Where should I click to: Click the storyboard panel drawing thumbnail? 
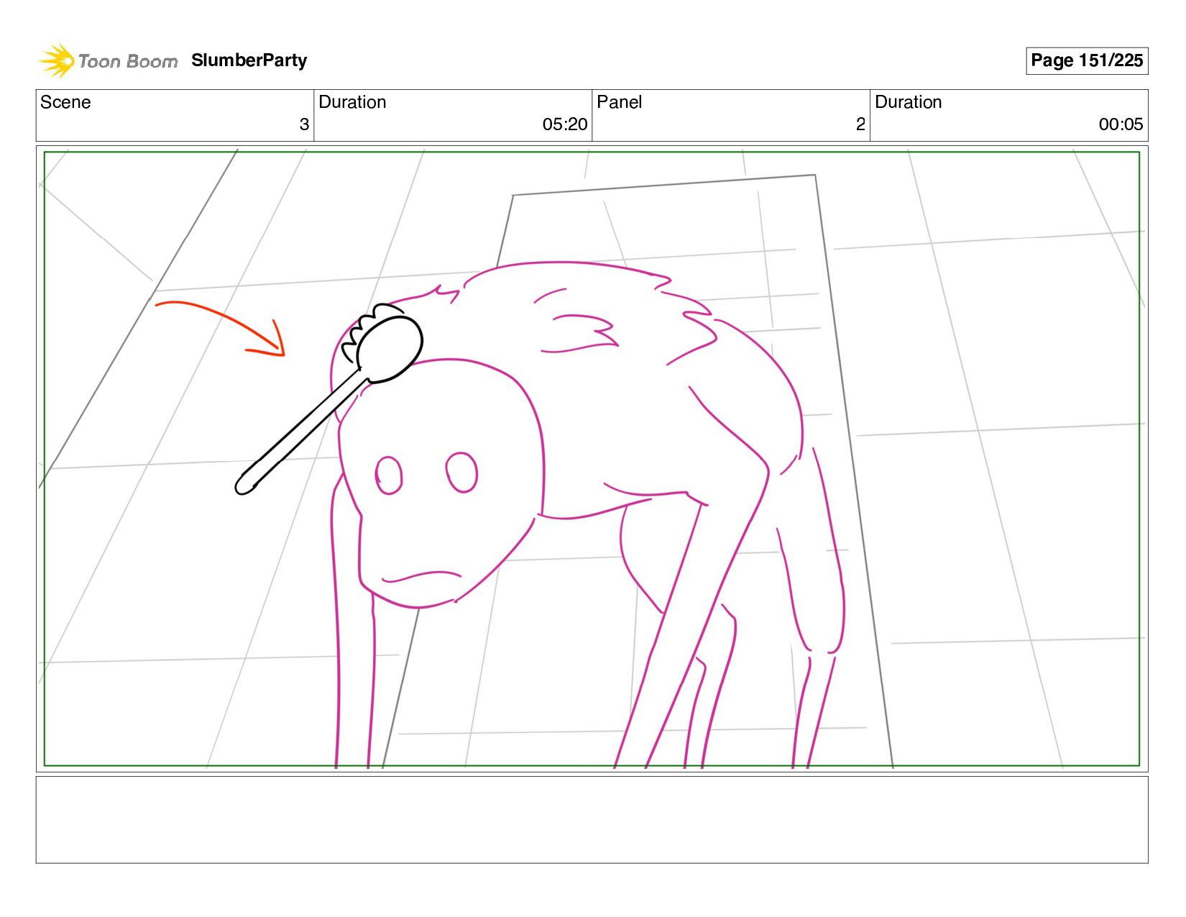click(592, 459)
